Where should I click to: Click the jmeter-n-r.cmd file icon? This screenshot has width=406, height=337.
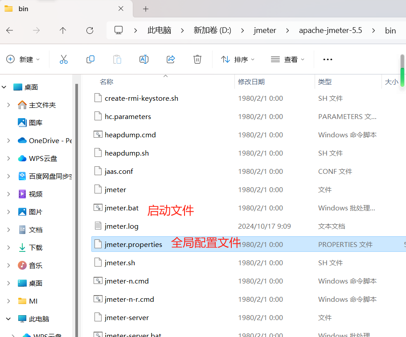[x=98, y=299]
